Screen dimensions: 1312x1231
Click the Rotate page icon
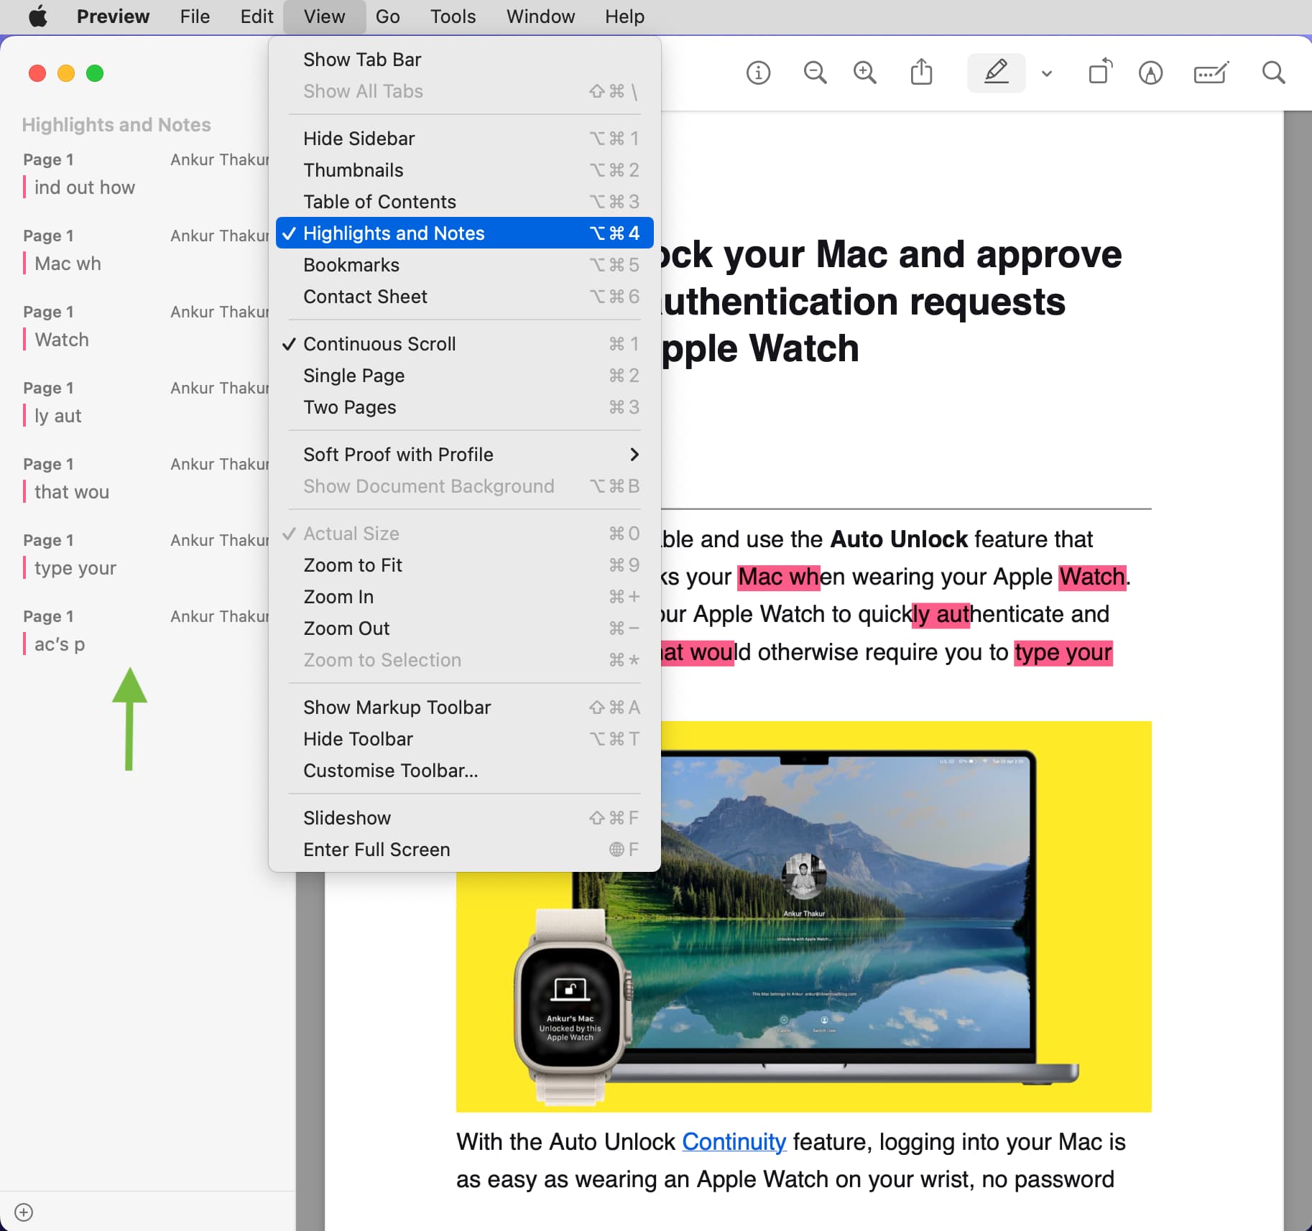(x=1100, y=72)
